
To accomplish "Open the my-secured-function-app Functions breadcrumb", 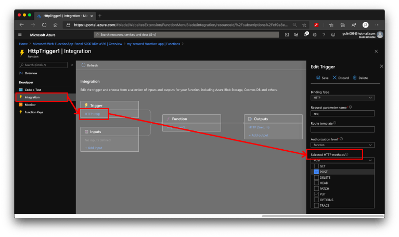I will coord(153,44).
